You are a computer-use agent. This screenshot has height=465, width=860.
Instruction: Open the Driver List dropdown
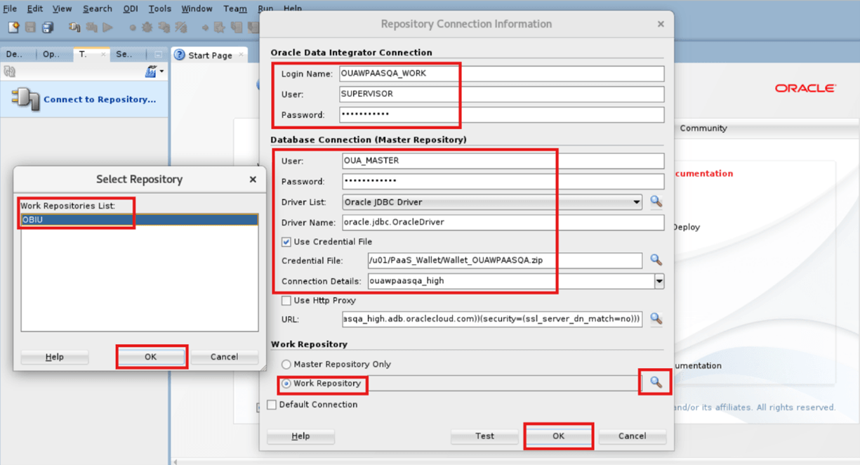coord(637,202)
